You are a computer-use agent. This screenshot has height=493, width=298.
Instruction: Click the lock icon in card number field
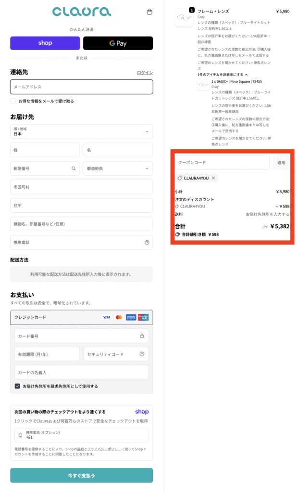(142, 336)
